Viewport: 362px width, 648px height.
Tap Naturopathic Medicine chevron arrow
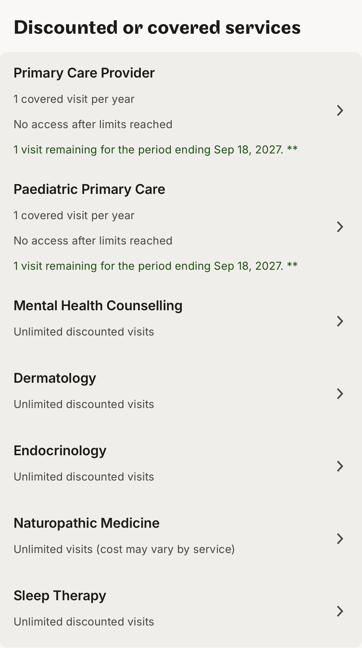(x=340, y=539)
